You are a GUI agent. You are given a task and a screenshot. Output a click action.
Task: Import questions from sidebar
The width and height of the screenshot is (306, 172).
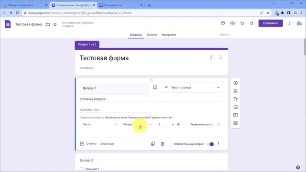click(236, 91)
